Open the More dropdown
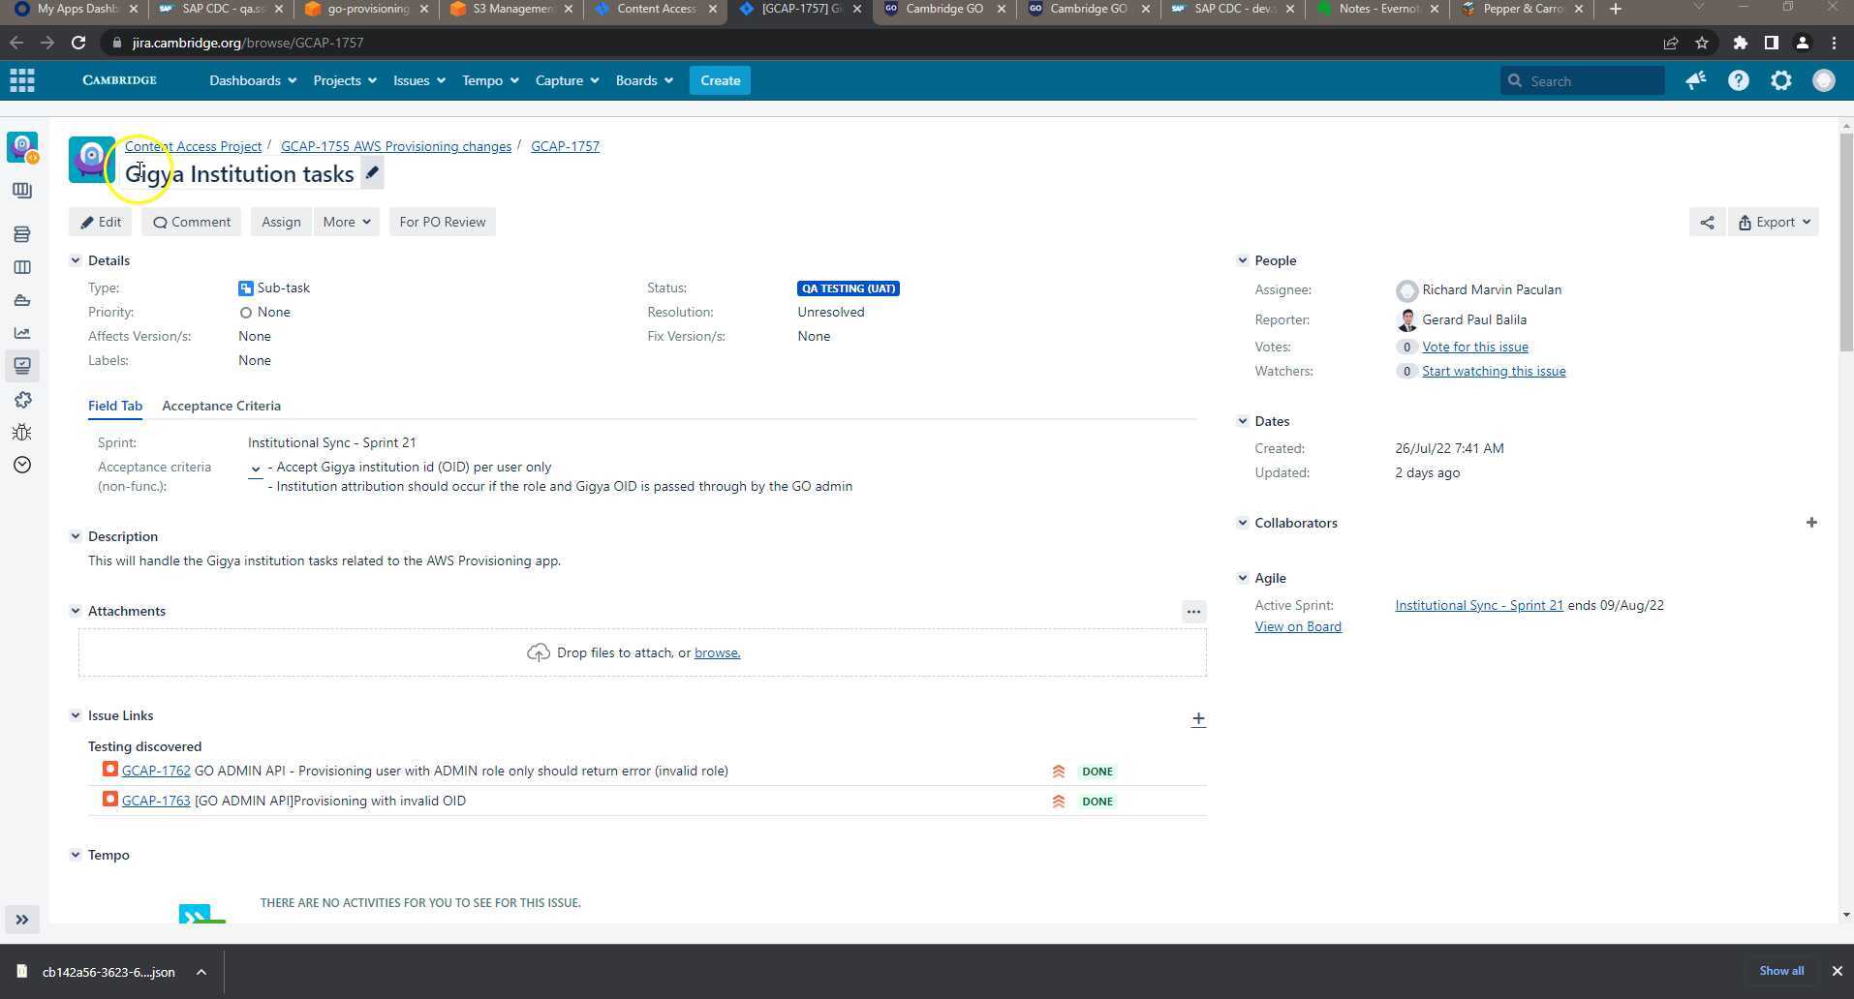This screenshot has height=999, width=1854. [346, 222]
